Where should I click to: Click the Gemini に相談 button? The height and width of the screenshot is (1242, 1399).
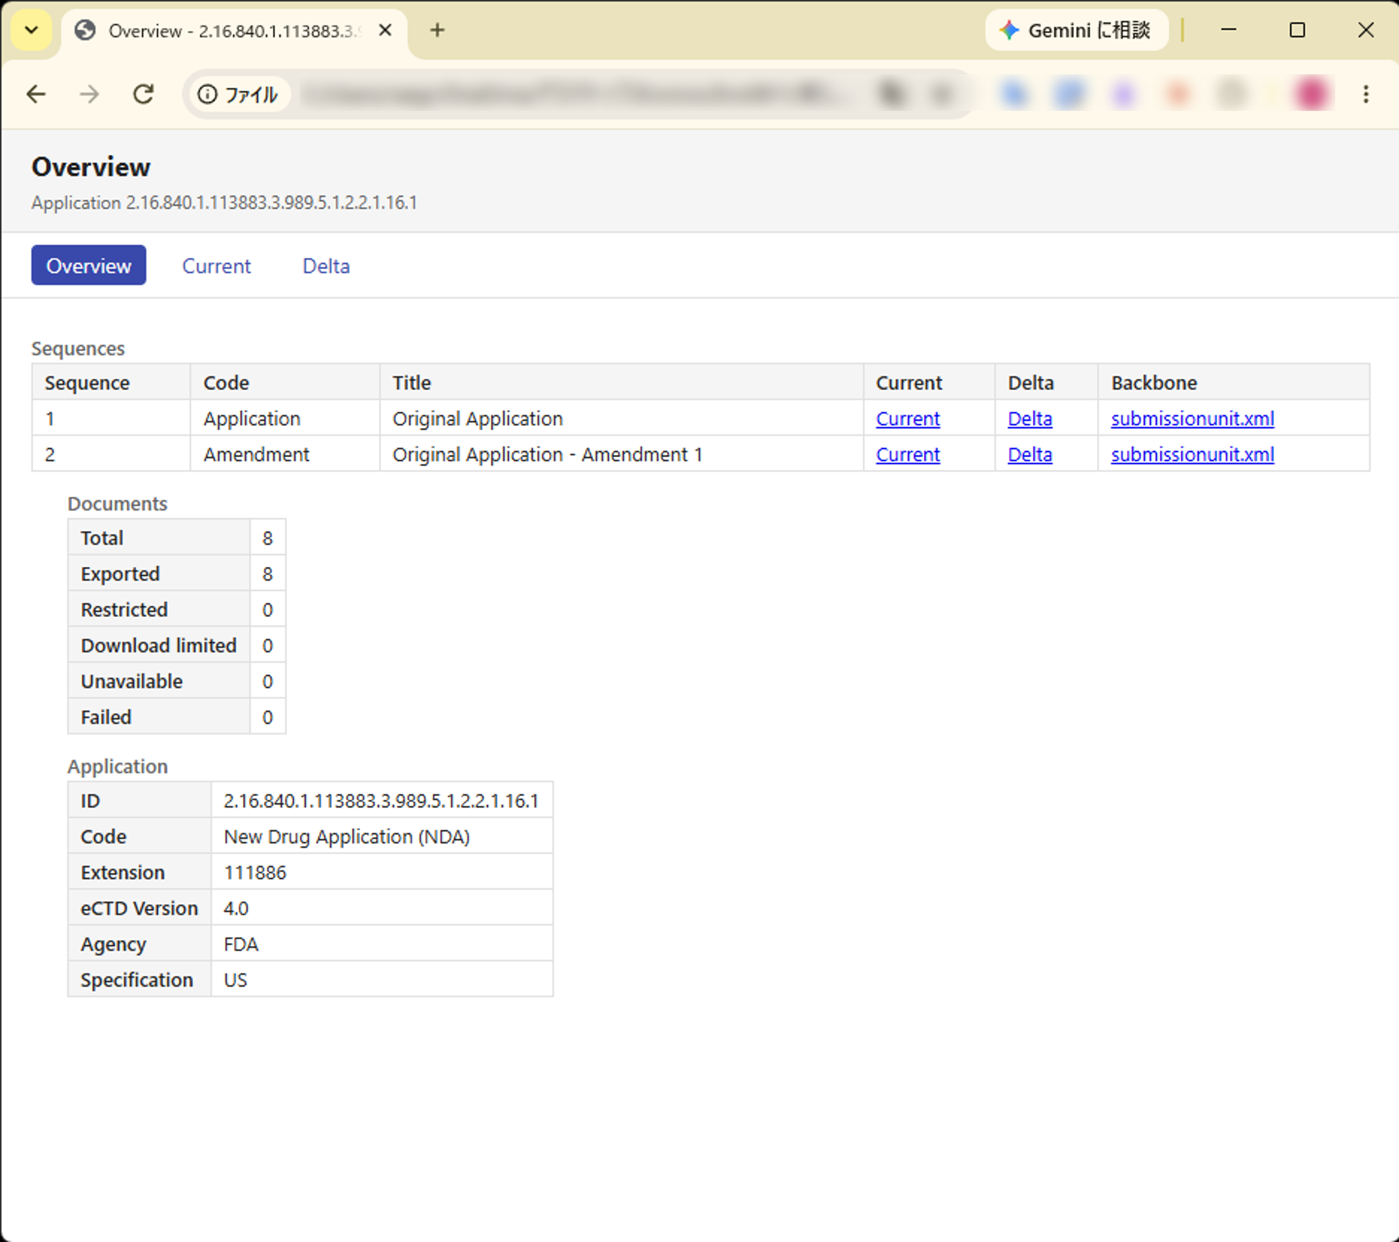(x=1077, y=30)
